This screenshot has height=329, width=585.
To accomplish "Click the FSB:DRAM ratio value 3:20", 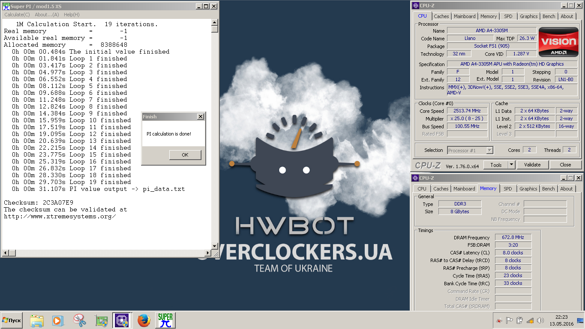I will click(x=513, y=245).
